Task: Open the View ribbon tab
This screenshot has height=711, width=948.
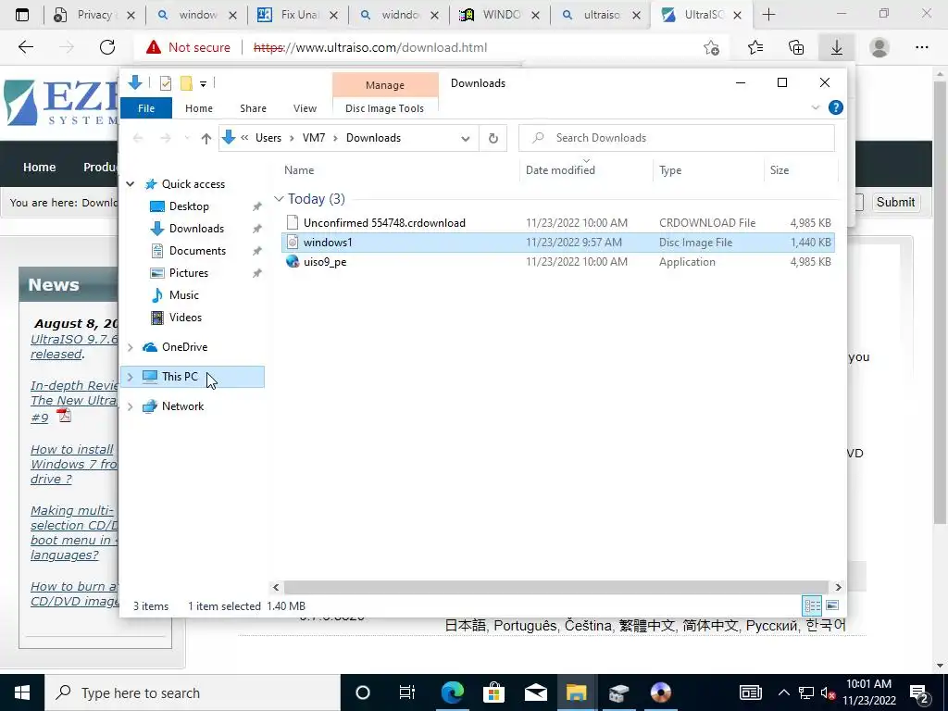Action: point(305,108)
